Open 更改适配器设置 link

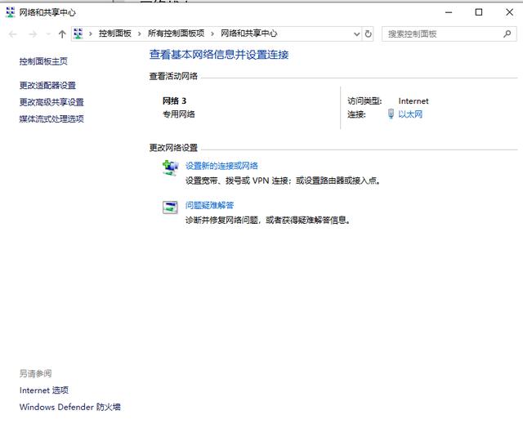pos(47,85)
